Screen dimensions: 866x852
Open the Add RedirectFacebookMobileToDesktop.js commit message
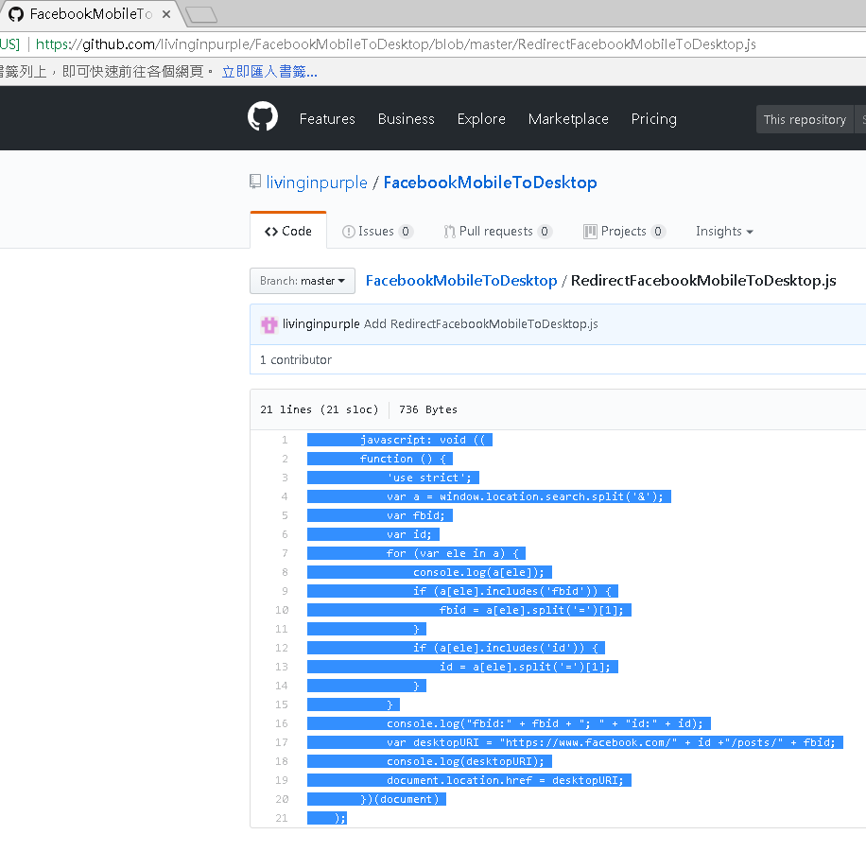coord(480,323)
